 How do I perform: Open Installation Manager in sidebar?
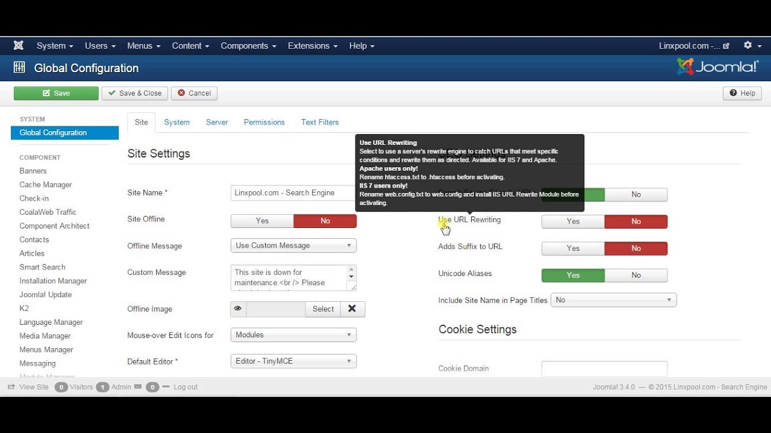pos(54,281)
